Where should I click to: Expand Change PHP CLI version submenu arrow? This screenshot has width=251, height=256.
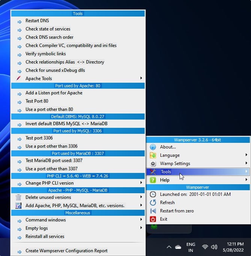(141, 183)
